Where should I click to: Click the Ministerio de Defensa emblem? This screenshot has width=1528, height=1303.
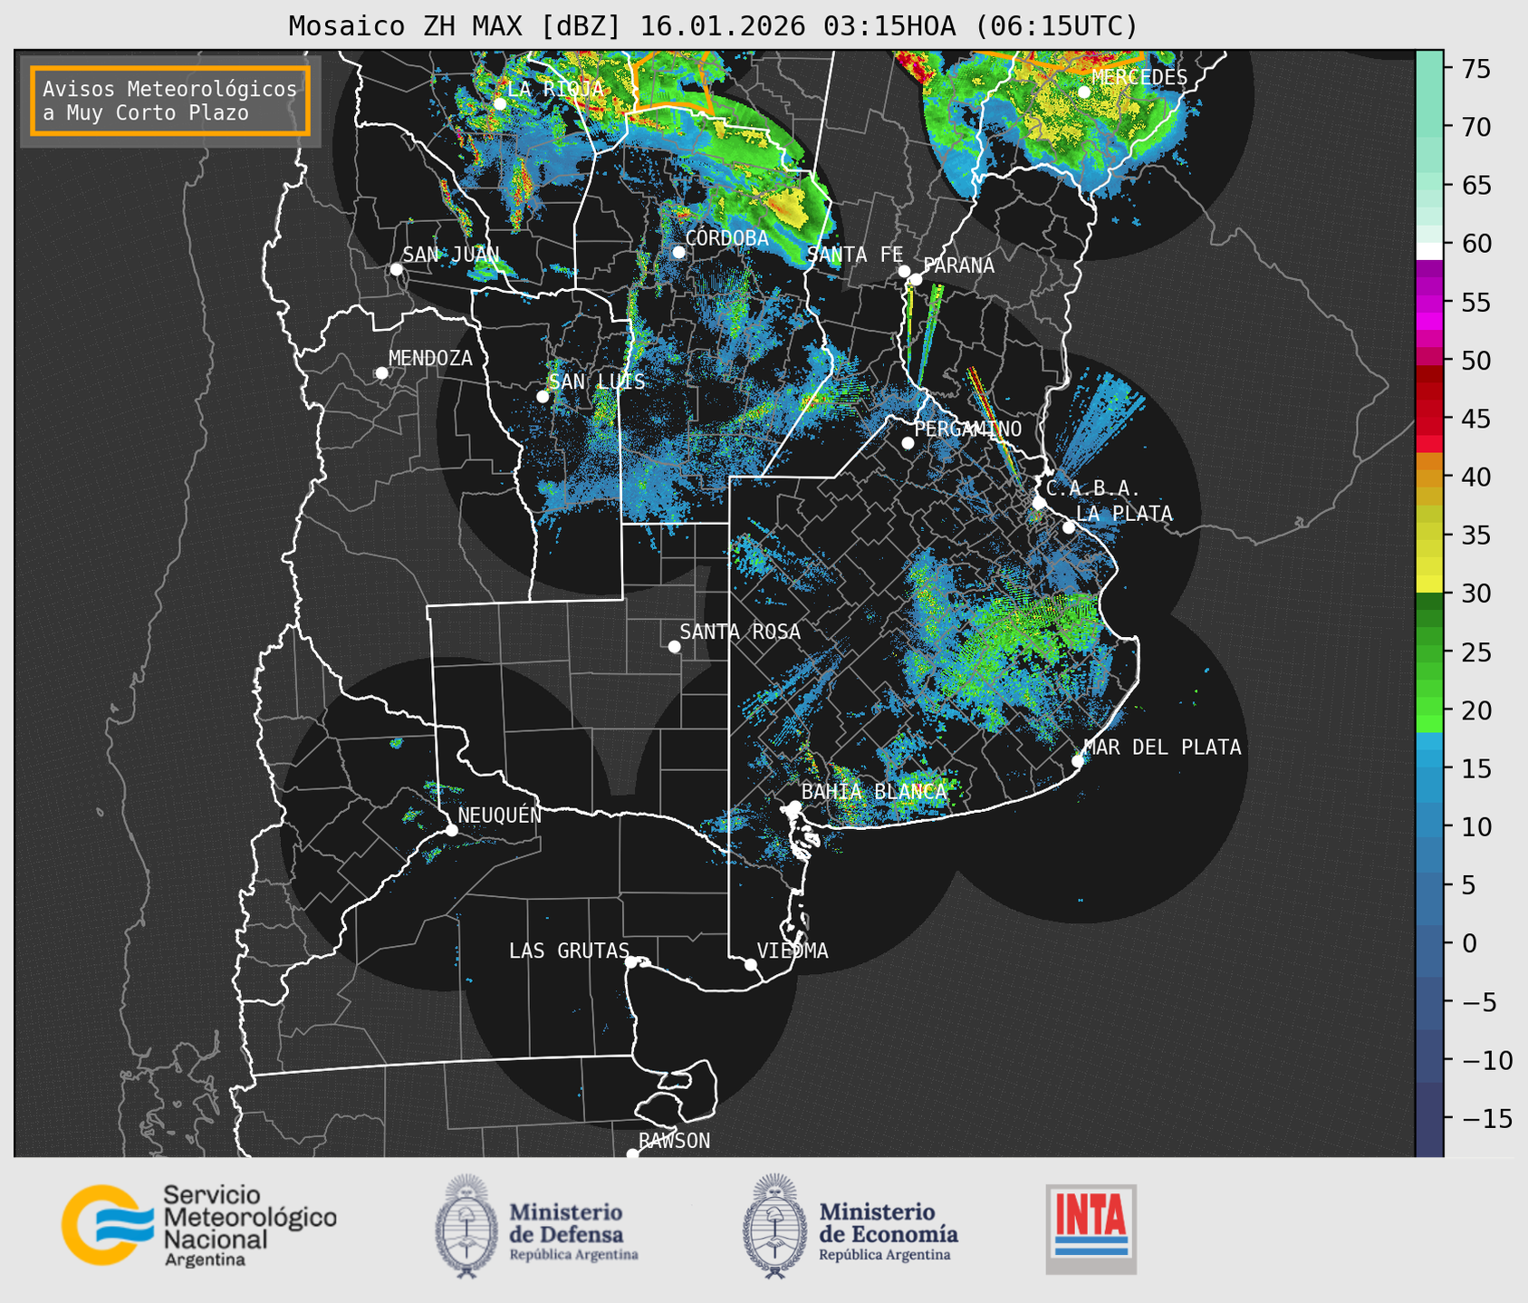(466, 1227)
